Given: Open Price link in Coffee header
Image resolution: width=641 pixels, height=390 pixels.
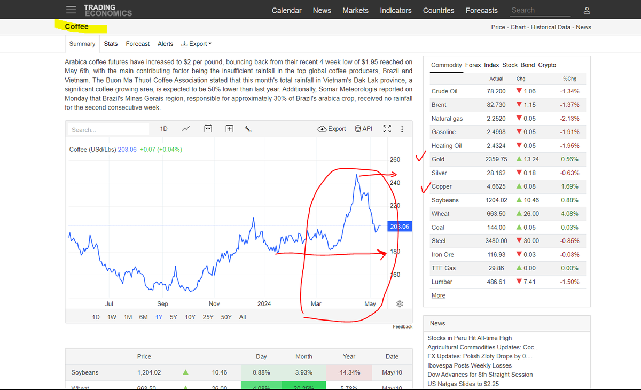Looking at the screenshot, I should click(498, 27).
